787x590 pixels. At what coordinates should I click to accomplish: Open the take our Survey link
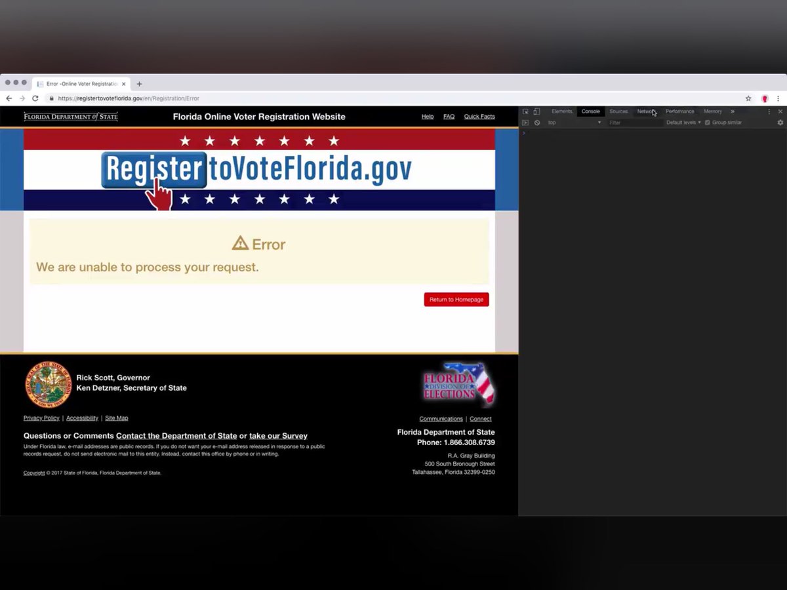pos(278,436)
